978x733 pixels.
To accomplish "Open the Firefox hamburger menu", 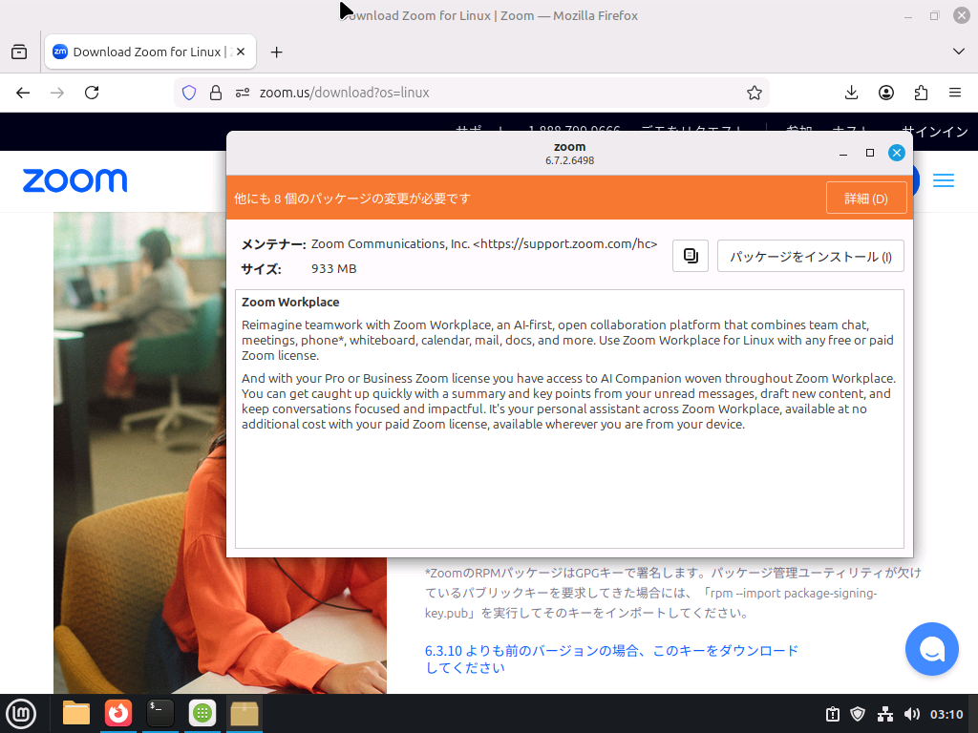I will coord(954,93).
